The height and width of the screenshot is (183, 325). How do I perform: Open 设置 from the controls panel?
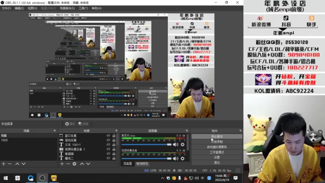217,157
